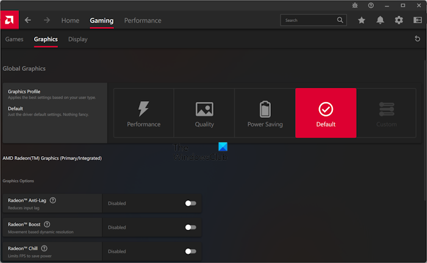Click help icon beside Radeon Chill
Viewport: 427px width, 263px height.
click(x=44, y=248)
